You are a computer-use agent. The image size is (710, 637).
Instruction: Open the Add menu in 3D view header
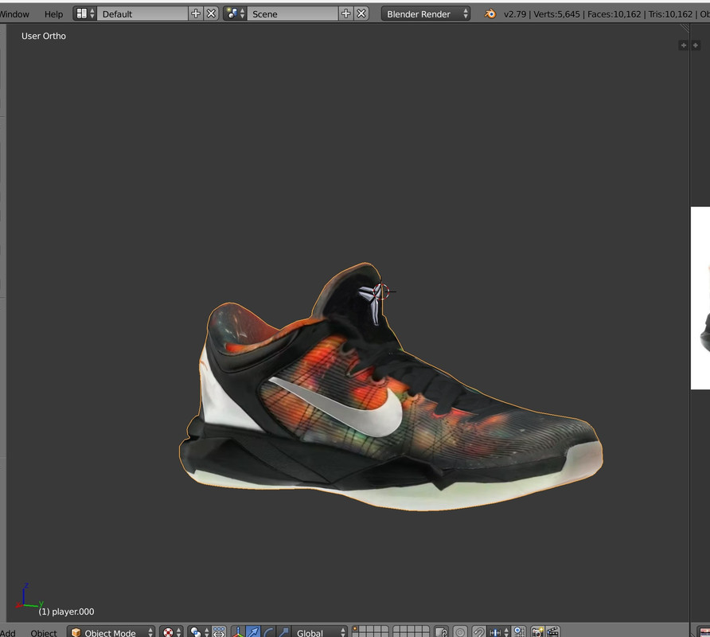(x=8, y=632)
